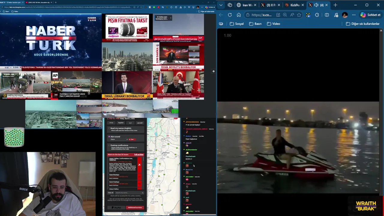Viewport: 384px width, 216px height.
Task: Open the Sosyal bookmarks folder
Action: [x=237, y=24]
